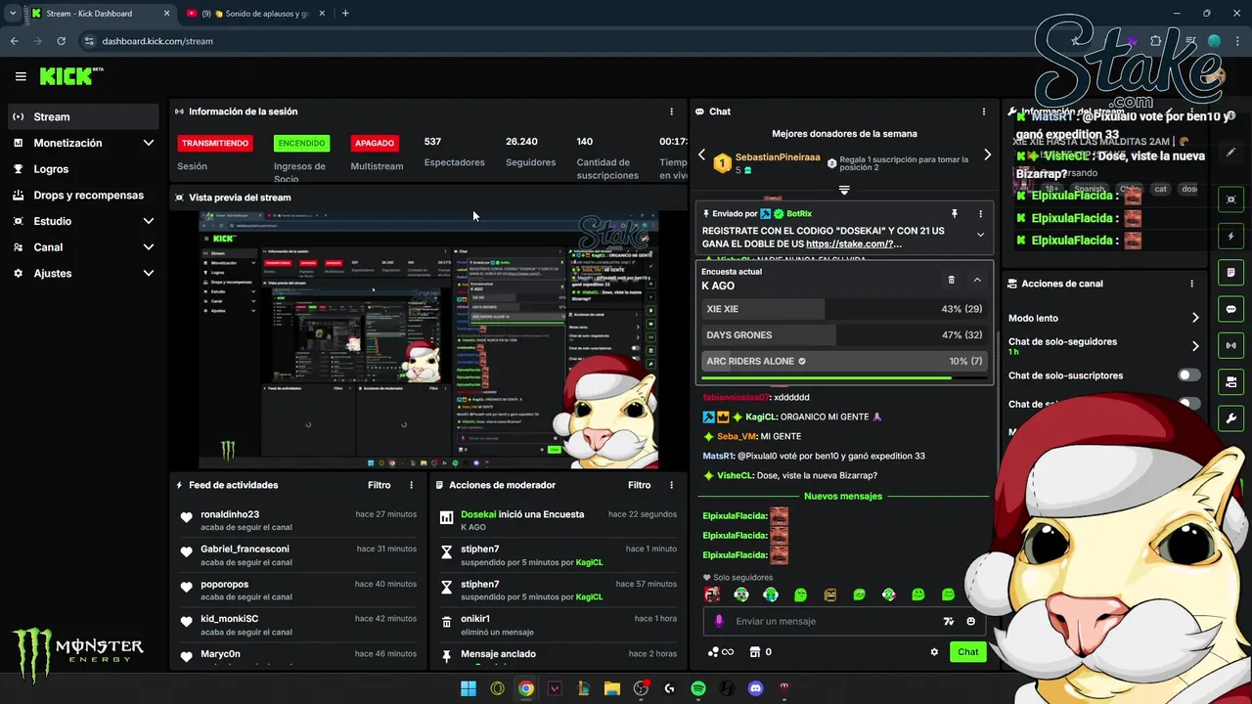Image resolution: width=1252 pixels, height=704 pixels.
Task: Open the stake.com link in pinned message
Action: tap(854, 244)
